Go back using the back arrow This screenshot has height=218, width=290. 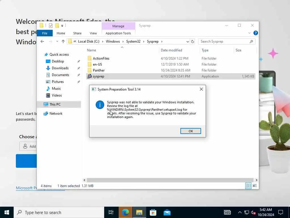[x=42, y=41]
